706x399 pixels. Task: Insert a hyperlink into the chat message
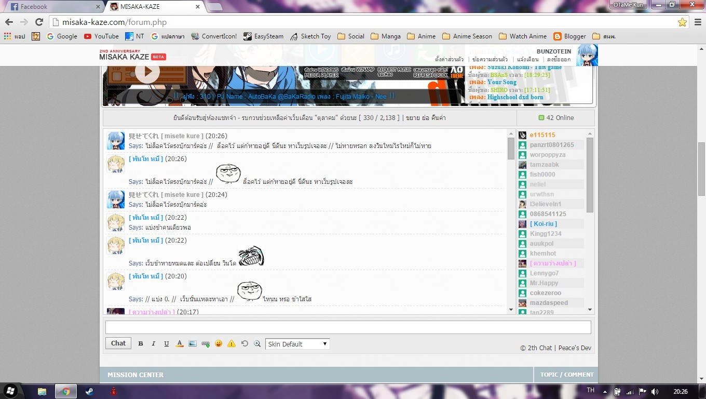click(206, 343)
